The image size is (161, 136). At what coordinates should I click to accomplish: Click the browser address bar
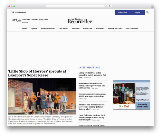[76, 6]
